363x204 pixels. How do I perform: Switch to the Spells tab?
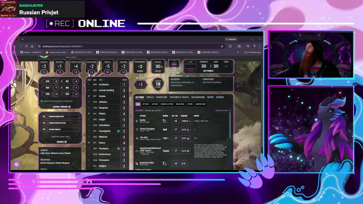(x=150, y=97)
